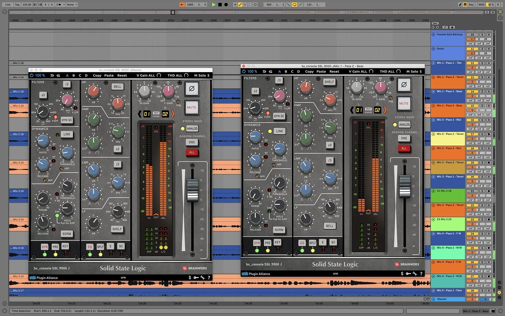Click the phase invert button in Master plugin
Viewport: 505px width, 316px height.
tap(191, 89)
